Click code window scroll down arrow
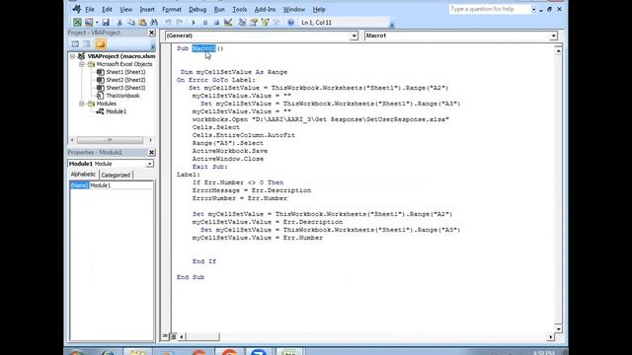Viewport: 632px width, 355px height. tap(558, 328)
